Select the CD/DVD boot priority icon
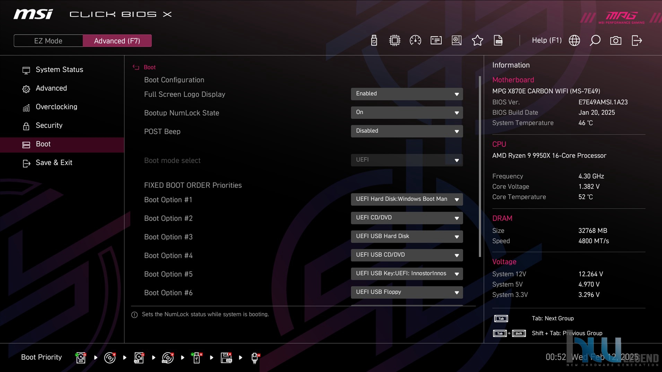The image size is (662, 372). (110, 357)
